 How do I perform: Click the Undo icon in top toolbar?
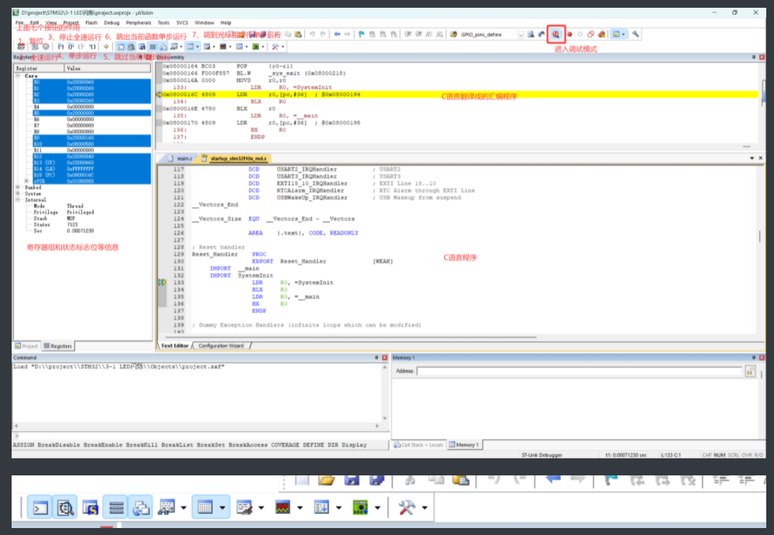click(312, 34)
